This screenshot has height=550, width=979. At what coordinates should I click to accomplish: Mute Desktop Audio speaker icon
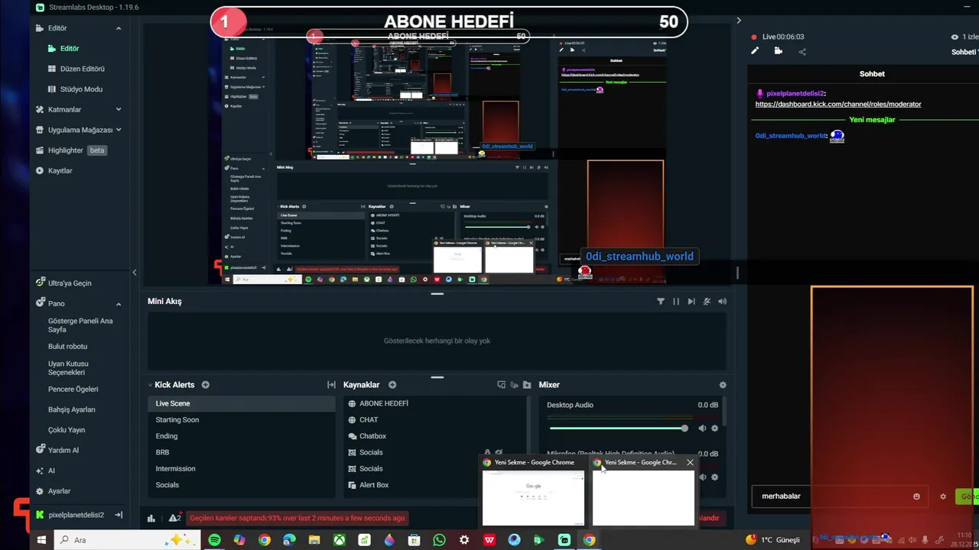click(702, 429)
